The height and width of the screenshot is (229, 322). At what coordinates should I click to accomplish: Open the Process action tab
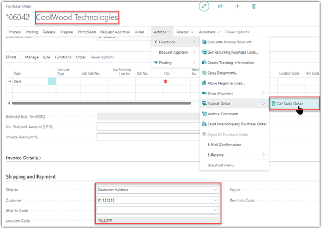(14, 32)
